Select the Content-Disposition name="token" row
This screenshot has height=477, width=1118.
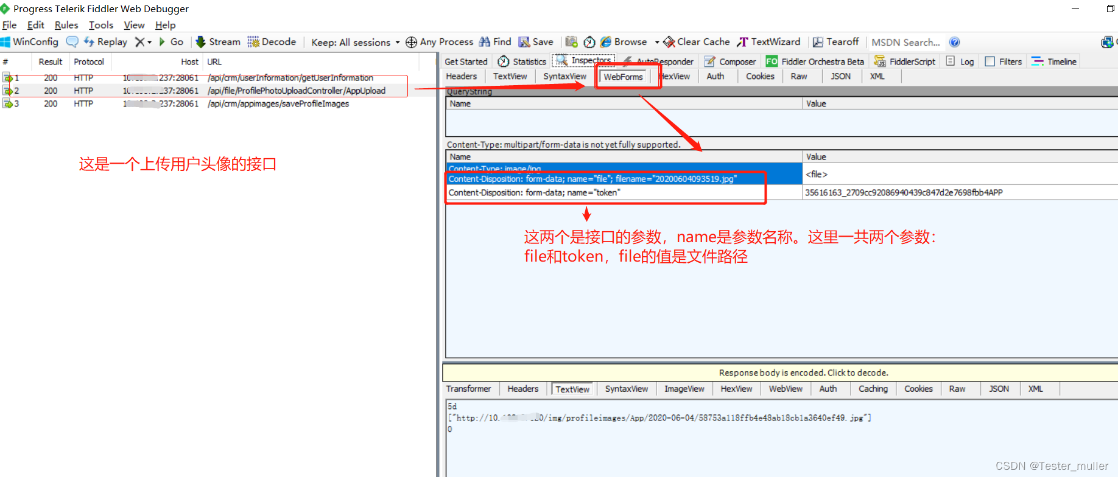(624, 192)
